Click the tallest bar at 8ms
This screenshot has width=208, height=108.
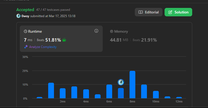(x=132, y=85)
